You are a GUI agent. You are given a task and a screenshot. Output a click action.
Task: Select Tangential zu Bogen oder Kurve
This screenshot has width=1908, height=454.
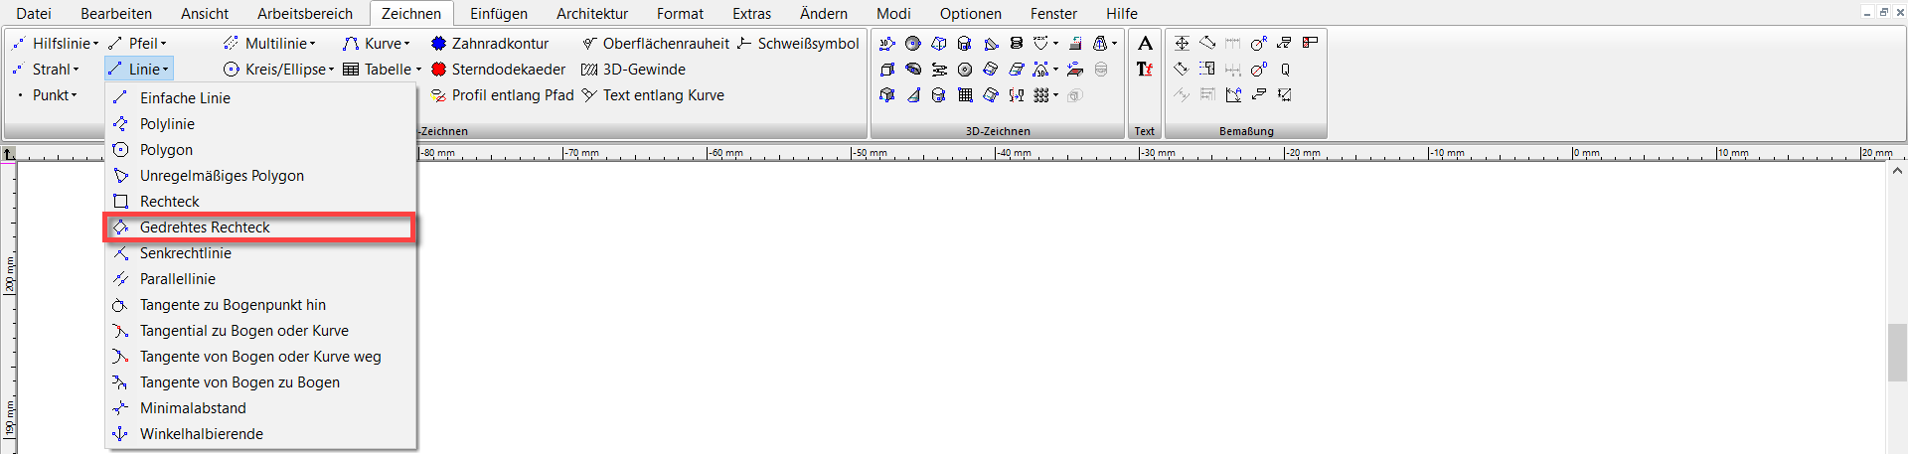click(260, 330)
